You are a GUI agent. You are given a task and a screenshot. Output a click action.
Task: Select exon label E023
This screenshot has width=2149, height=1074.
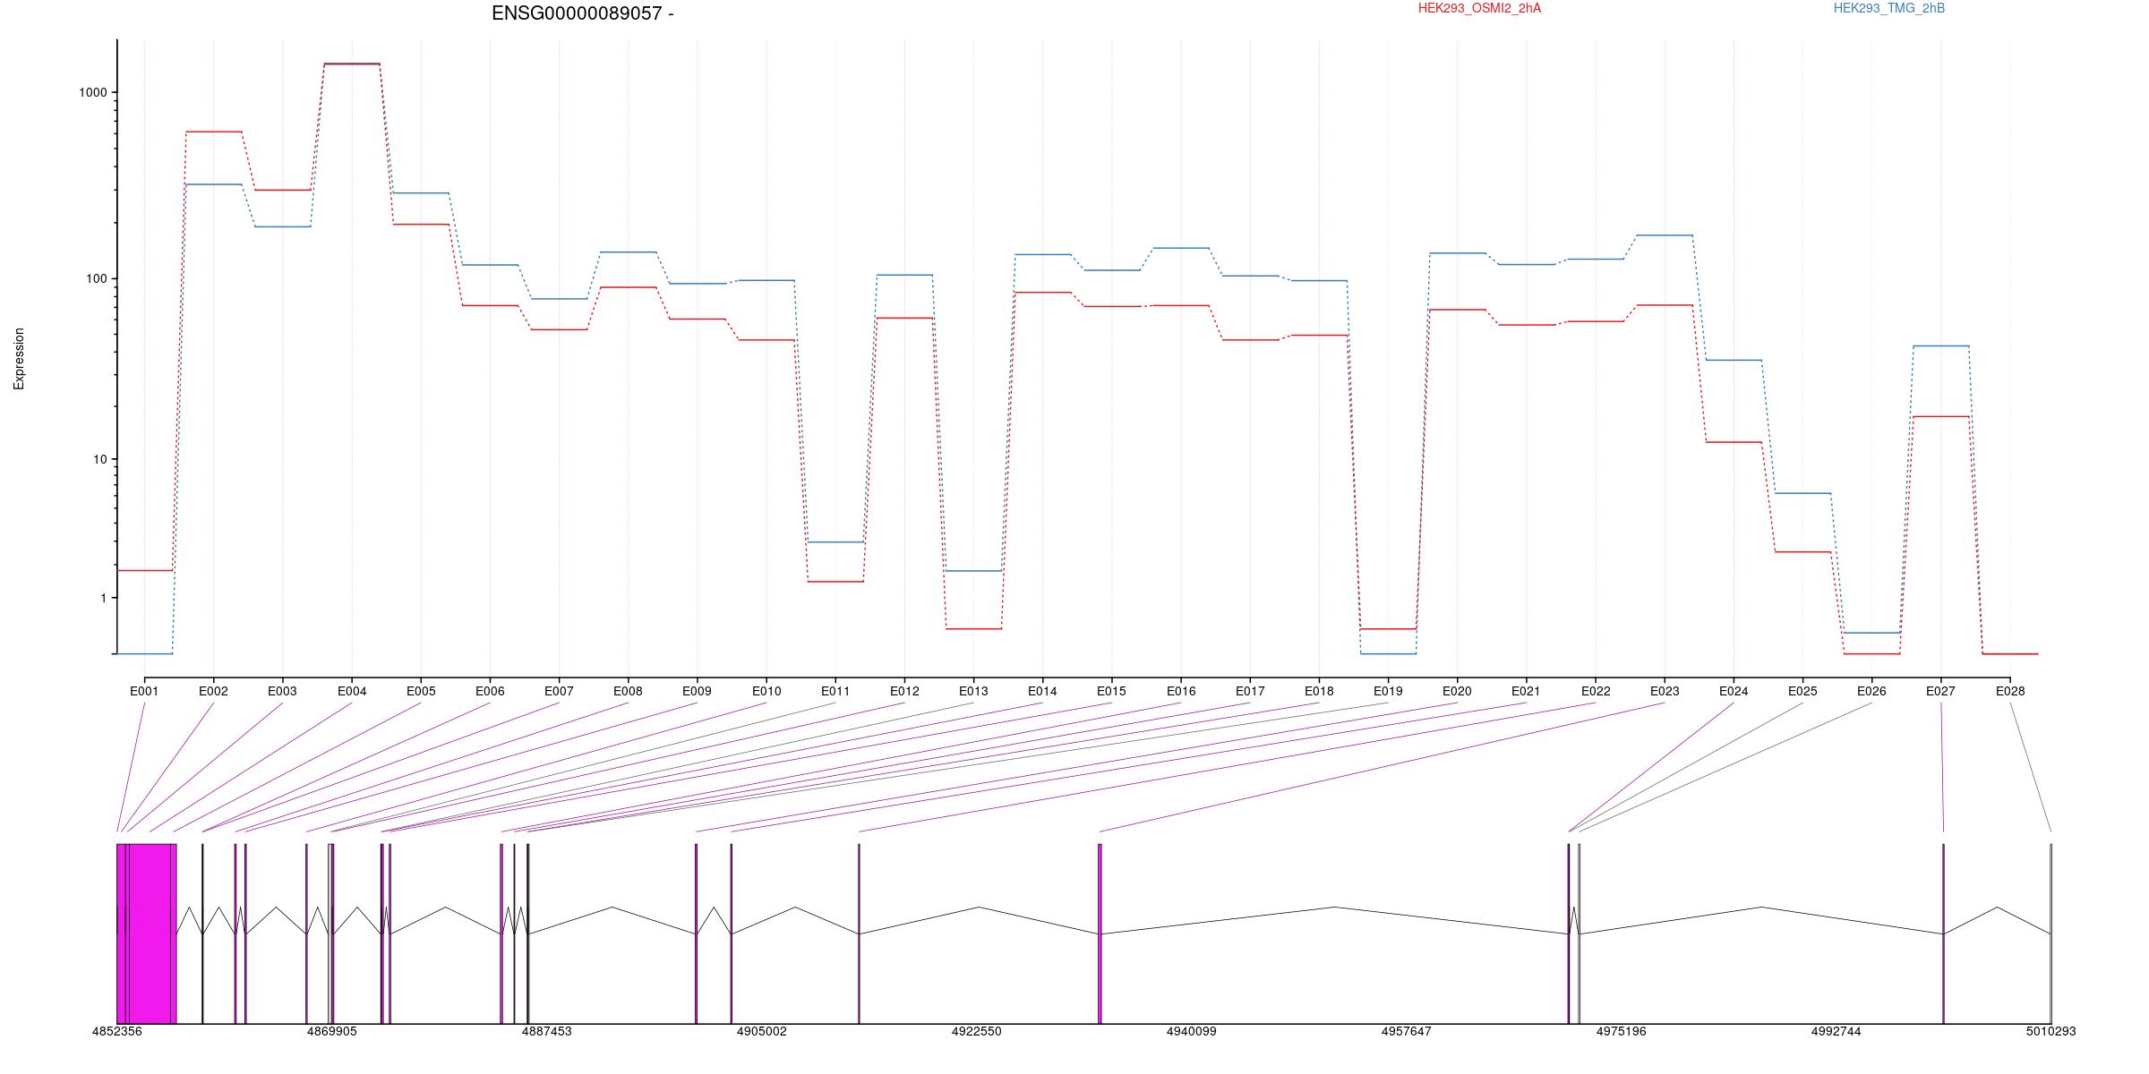coord(1665,691)
